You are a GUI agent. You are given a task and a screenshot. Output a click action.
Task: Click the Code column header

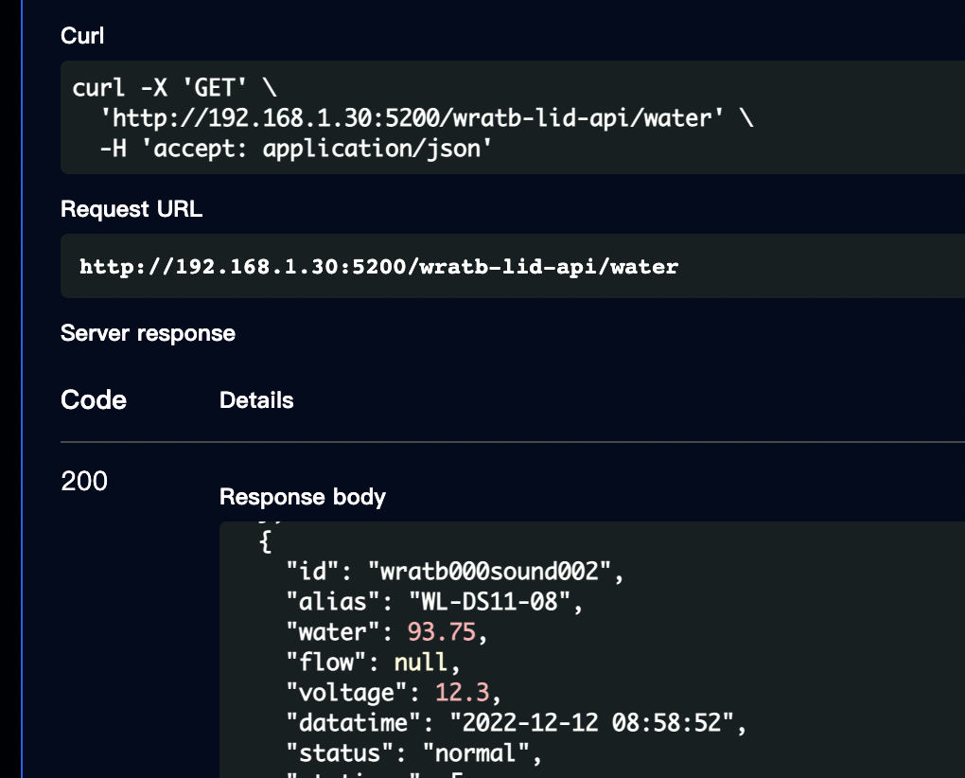(x=94, y=400)
